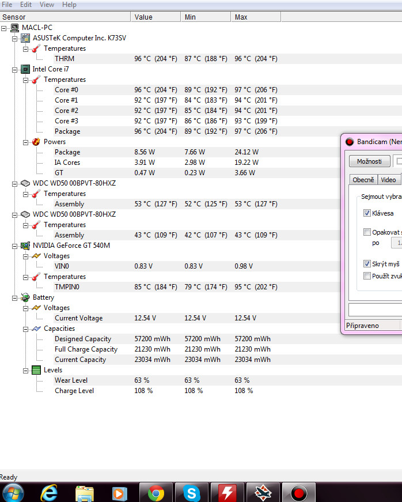Click the ASUSTeK motherboard icon
The image size is (402, 502).
[x=25, y=38]
